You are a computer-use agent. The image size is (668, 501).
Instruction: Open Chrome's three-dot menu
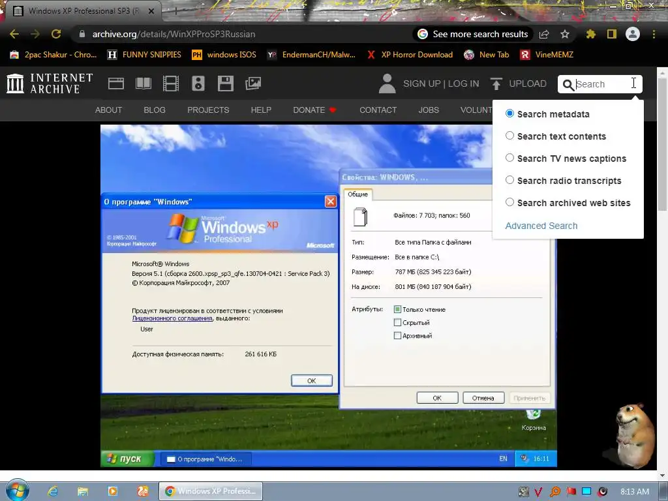point(654,34)
